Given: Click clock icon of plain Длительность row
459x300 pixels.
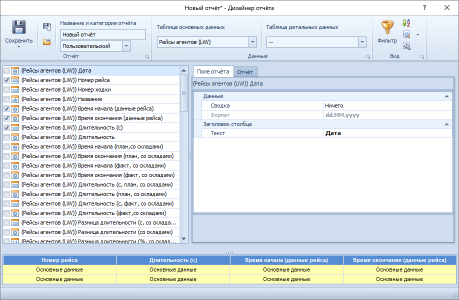Looking at the screenshot, I should coord(15,137).
